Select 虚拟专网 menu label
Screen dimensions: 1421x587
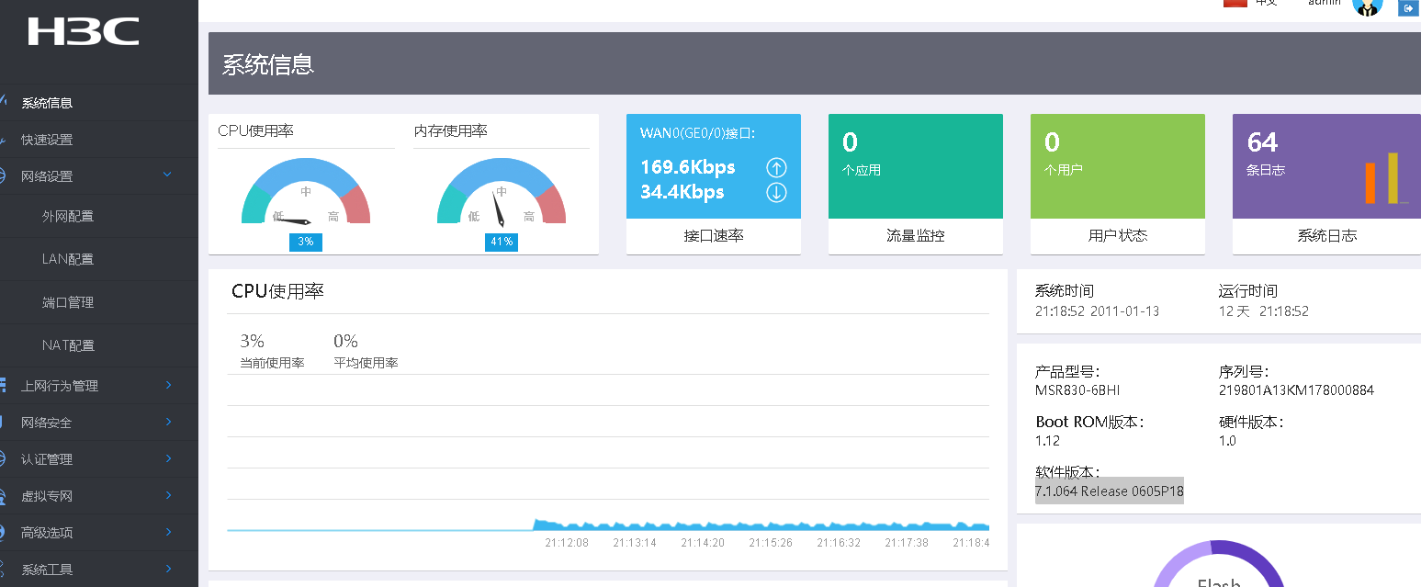click(47, 496)
